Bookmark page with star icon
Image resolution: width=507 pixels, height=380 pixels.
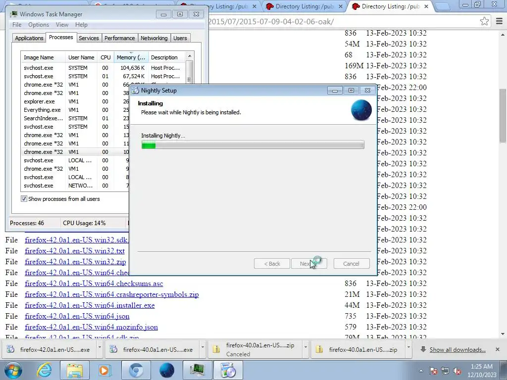click(x=484, y=21)
